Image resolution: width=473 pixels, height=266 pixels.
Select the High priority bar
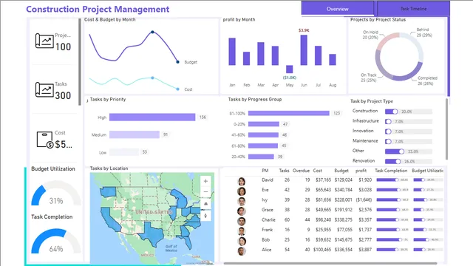click(152, 117)
